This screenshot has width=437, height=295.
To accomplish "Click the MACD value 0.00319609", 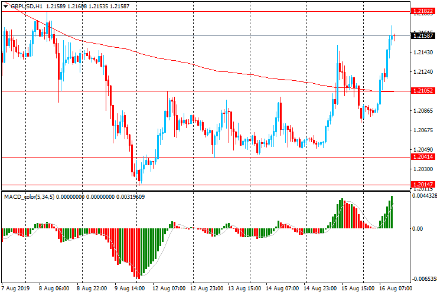I will pyautogui.click(x=131, y=197).
